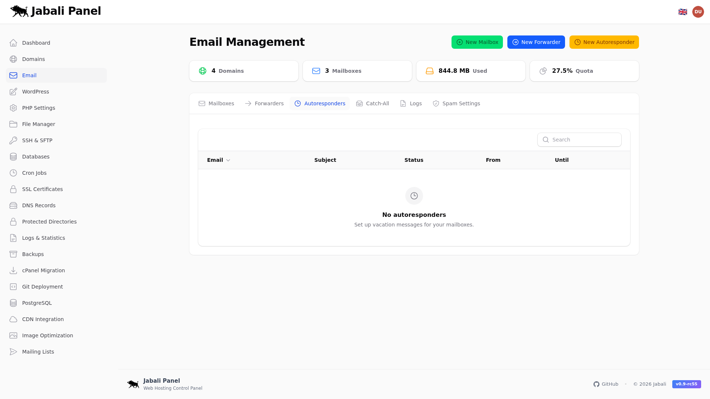Open the Forwarders view
This screenshot has width=710, height=399.
click(x=264, y=103)
